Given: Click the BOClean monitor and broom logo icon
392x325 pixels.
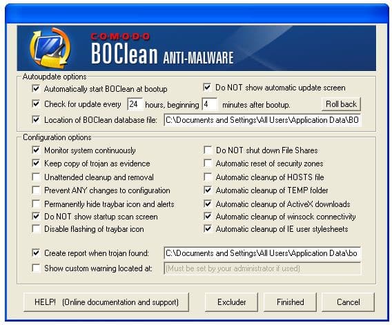Looking at the screenshot, I should pos(49,48).
